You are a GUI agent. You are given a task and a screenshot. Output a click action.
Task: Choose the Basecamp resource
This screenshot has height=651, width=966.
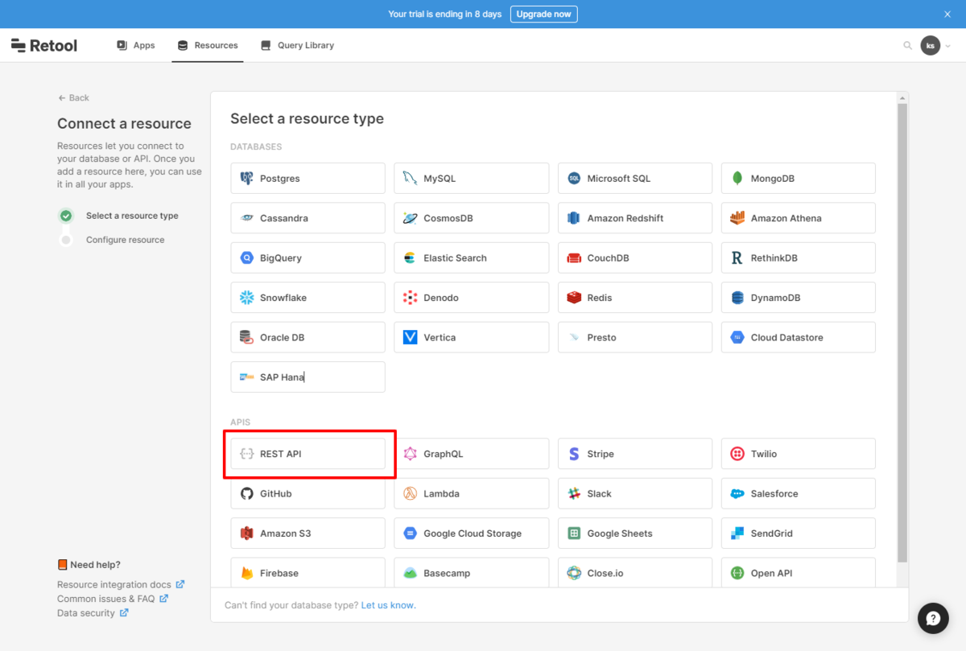tap(472, 573)
